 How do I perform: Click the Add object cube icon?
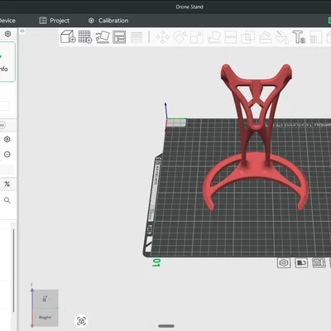[x=68, y=36]
